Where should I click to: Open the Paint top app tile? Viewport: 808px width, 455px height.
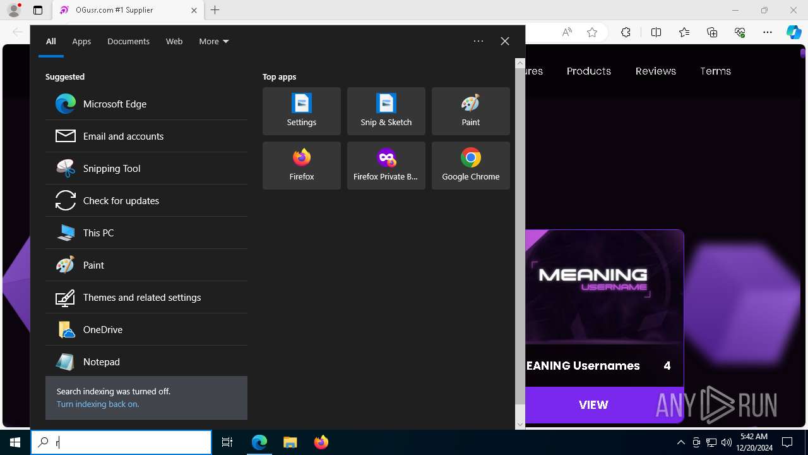[471, 111]
